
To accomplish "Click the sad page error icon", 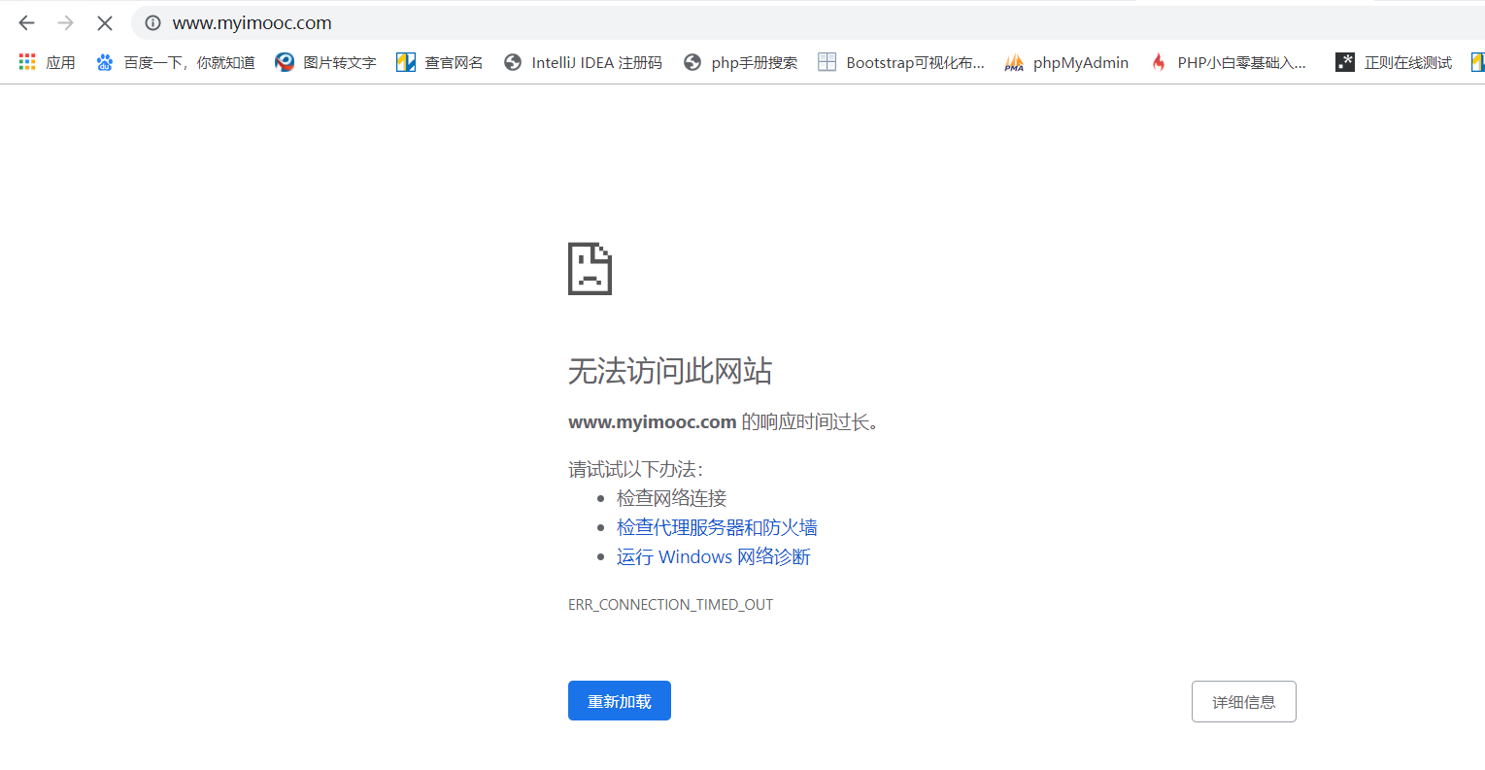I will click(x=590, y=269).
